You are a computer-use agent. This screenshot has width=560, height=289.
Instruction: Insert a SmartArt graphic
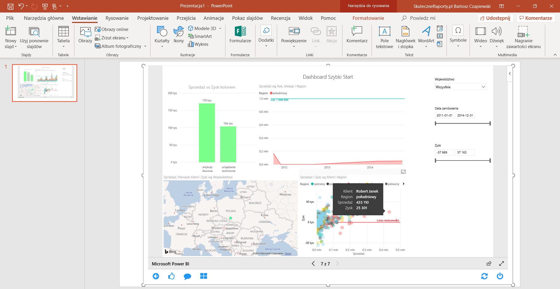coord(200,36)
